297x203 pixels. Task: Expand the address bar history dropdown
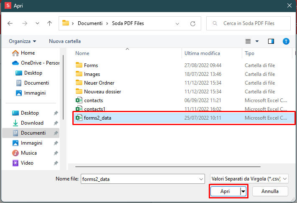click(x=177, y=24)
